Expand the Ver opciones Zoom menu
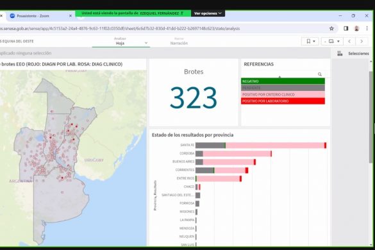375x250 pixels. (208, 13)
